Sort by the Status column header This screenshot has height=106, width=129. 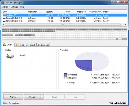(x=106, y=12)
